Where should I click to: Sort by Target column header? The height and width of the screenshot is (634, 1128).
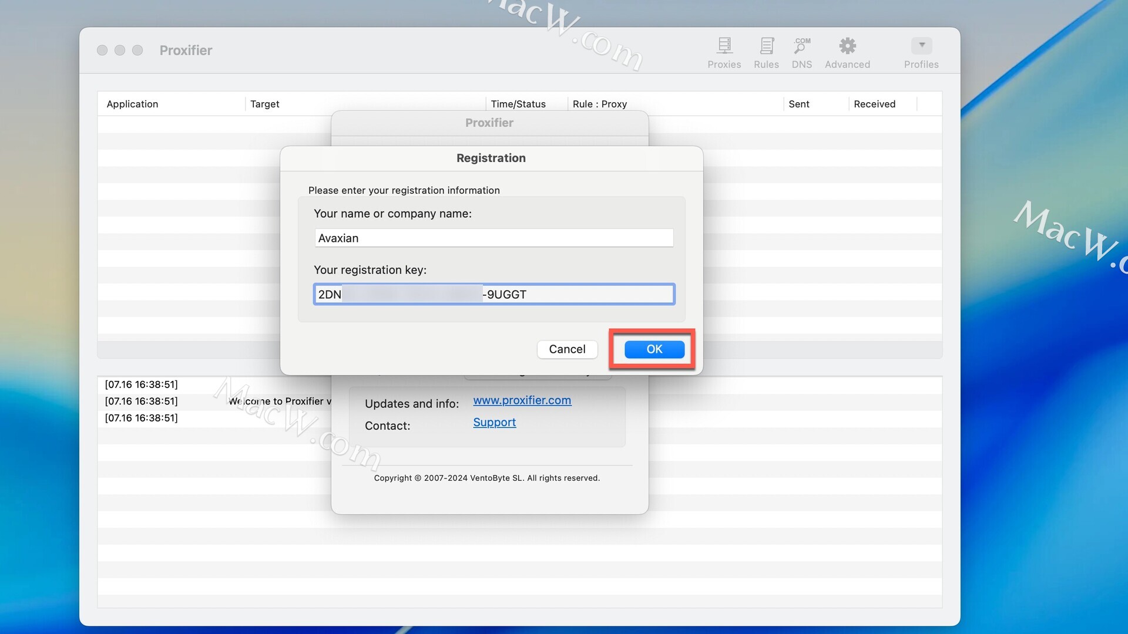(265, 104)
